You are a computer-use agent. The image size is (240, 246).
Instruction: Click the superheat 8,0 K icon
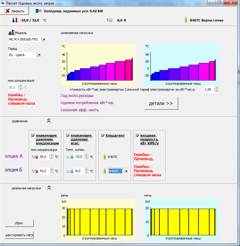point(110,20)
